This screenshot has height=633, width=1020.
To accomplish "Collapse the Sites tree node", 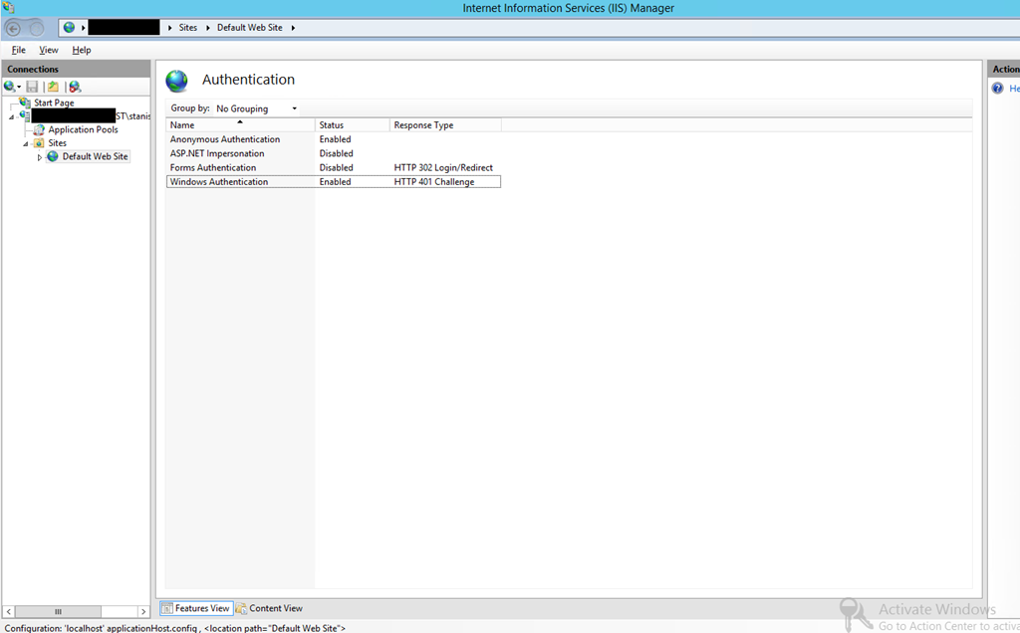I will coord(27,143).
